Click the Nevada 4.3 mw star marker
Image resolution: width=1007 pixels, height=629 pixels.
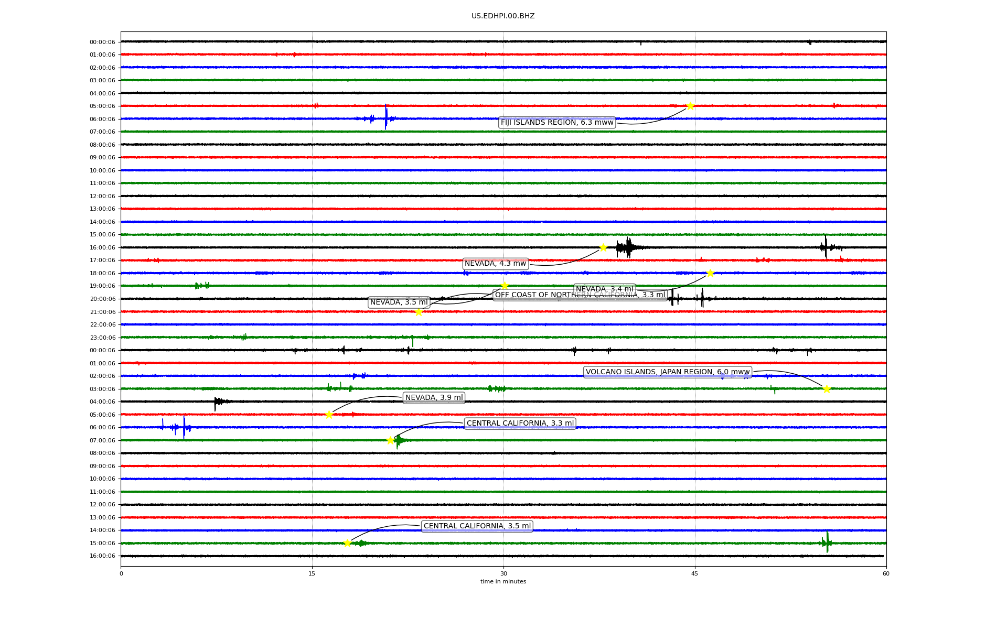pyautogui.click(x=603, y=247)
